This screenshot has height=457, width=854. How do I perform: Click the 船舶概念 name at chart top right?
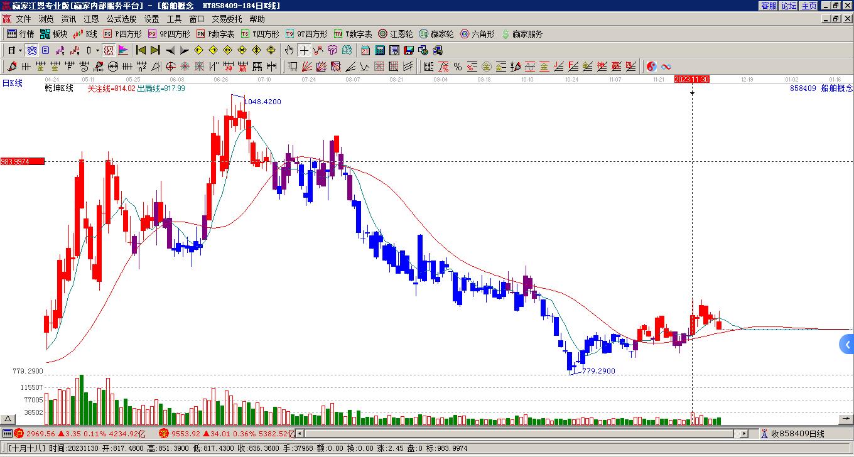click(x=837, y=89)
